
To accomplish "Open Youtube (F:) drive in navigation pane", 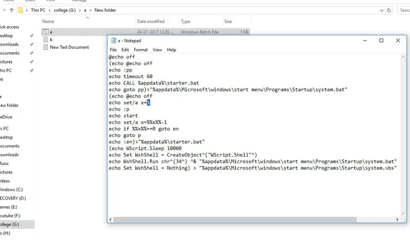I will (x=10, y=216).
